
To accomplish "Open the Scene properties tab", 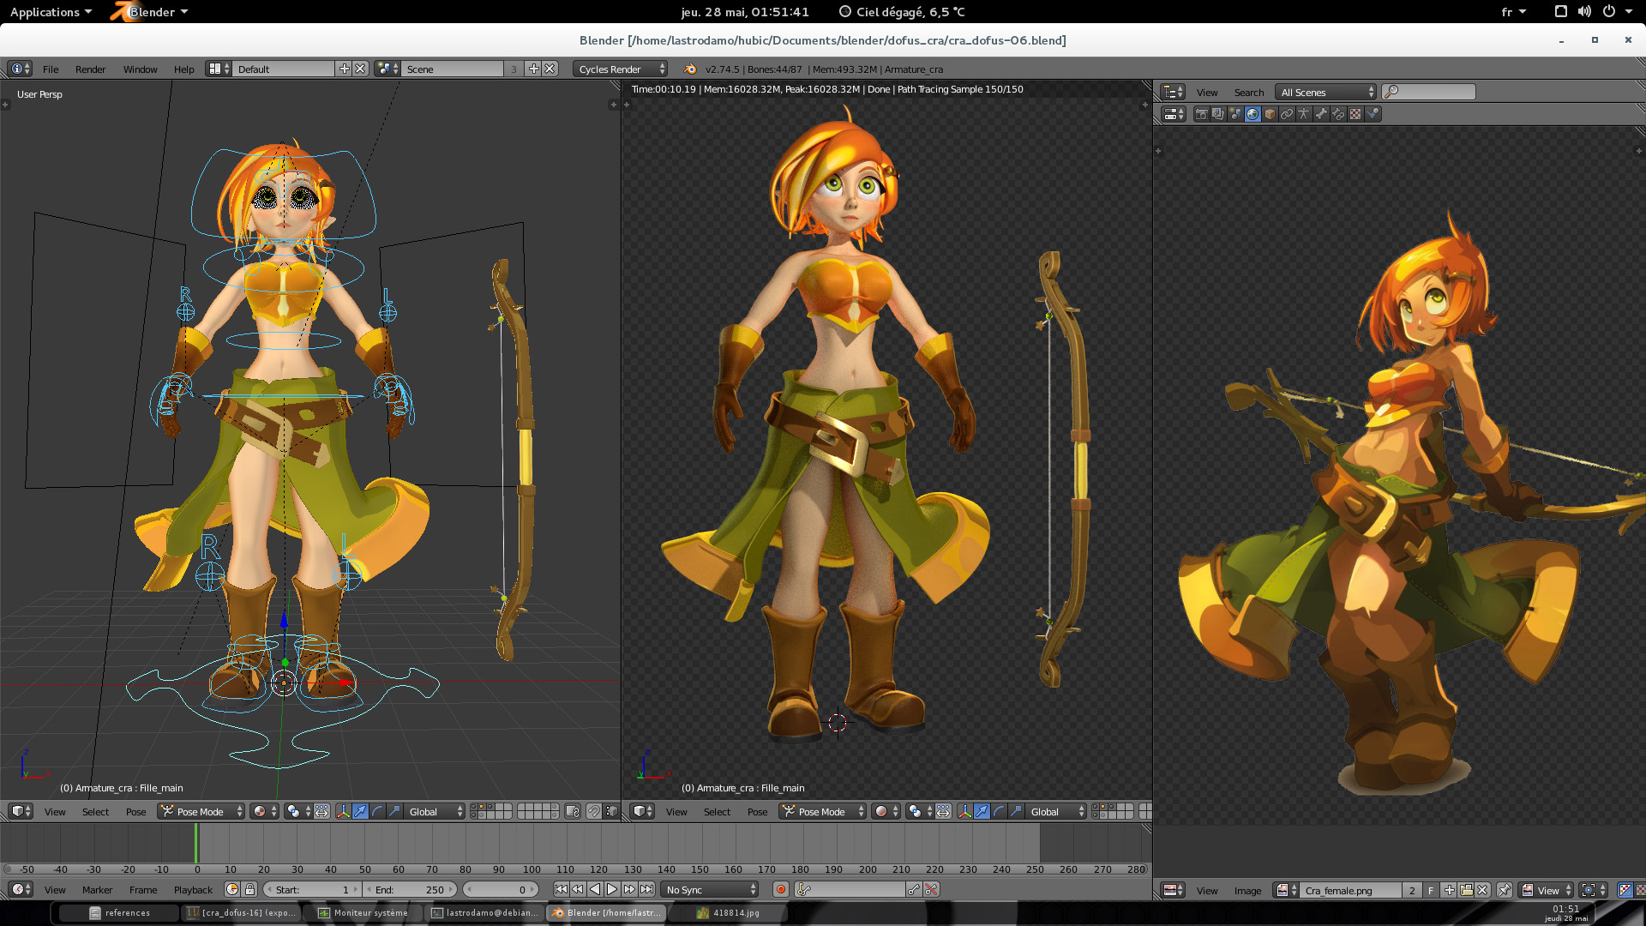I will (1235, 114).
